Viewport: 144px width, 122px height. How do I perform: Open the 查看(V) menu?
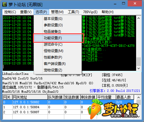(x=26, y=12)
